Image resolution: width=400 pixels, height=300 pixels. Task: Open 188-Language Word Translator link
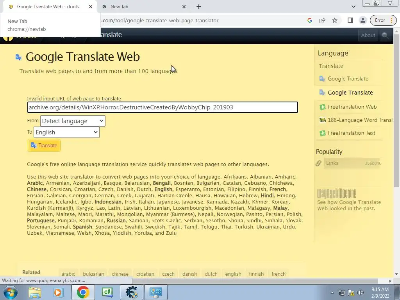point(360,120)
